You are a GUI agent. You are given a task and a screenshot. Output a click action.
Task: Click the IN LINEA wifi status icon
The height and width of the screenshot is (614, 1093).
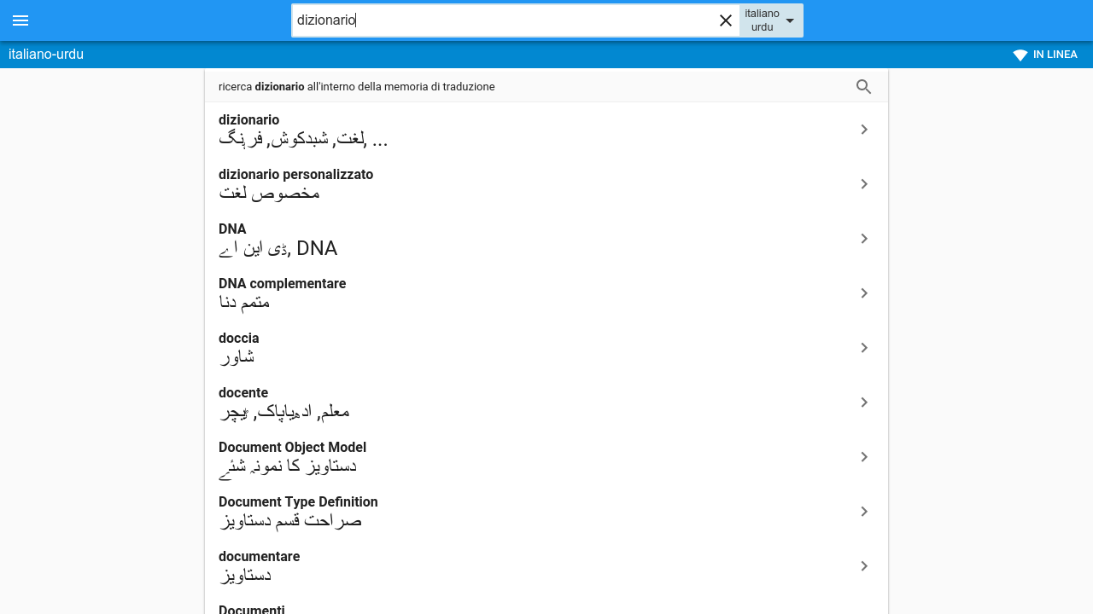[1020, 55]
